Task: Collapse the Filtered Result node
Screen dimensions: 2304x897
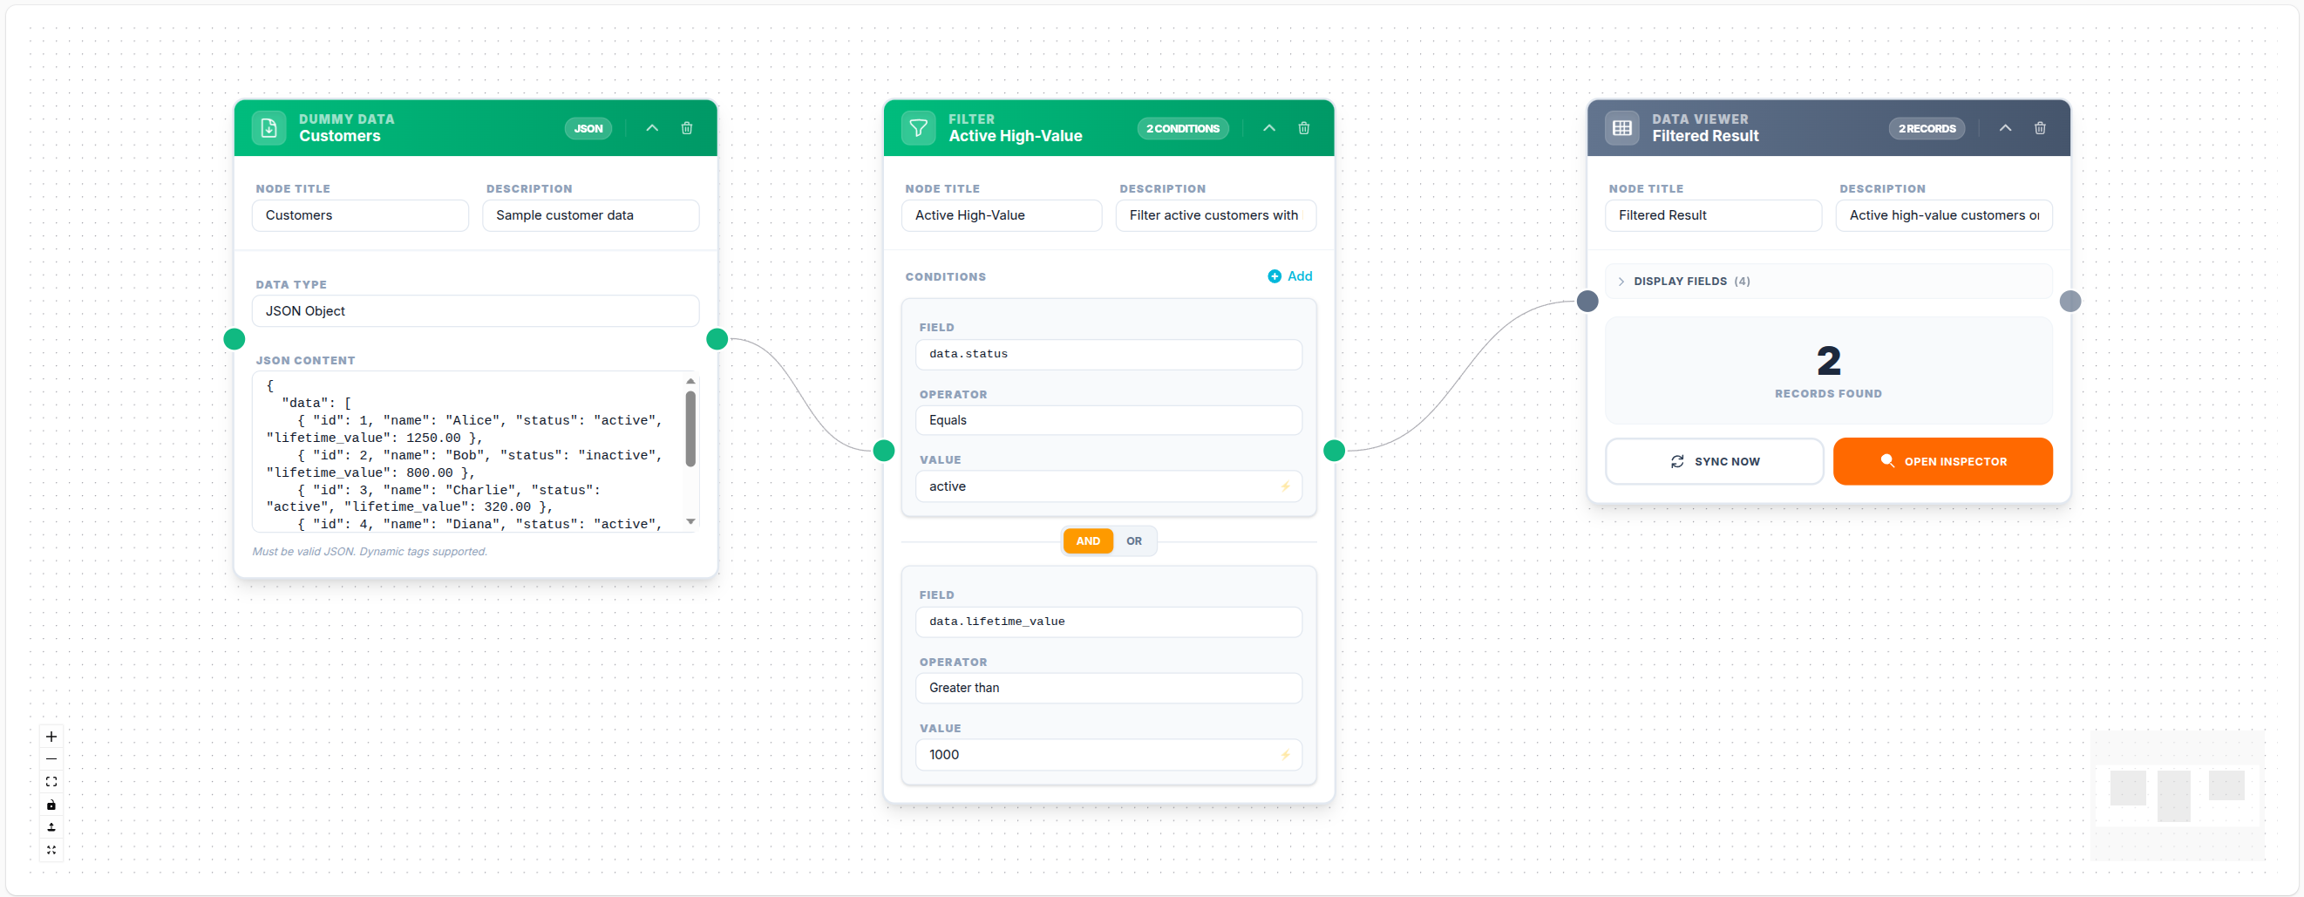Action: pos(2005,128)
